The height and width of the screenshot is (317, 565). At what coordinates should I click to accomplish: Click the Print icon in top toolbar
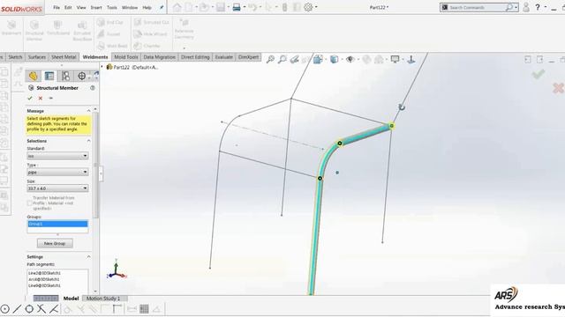pyautogui.click(x=237, y=7)
